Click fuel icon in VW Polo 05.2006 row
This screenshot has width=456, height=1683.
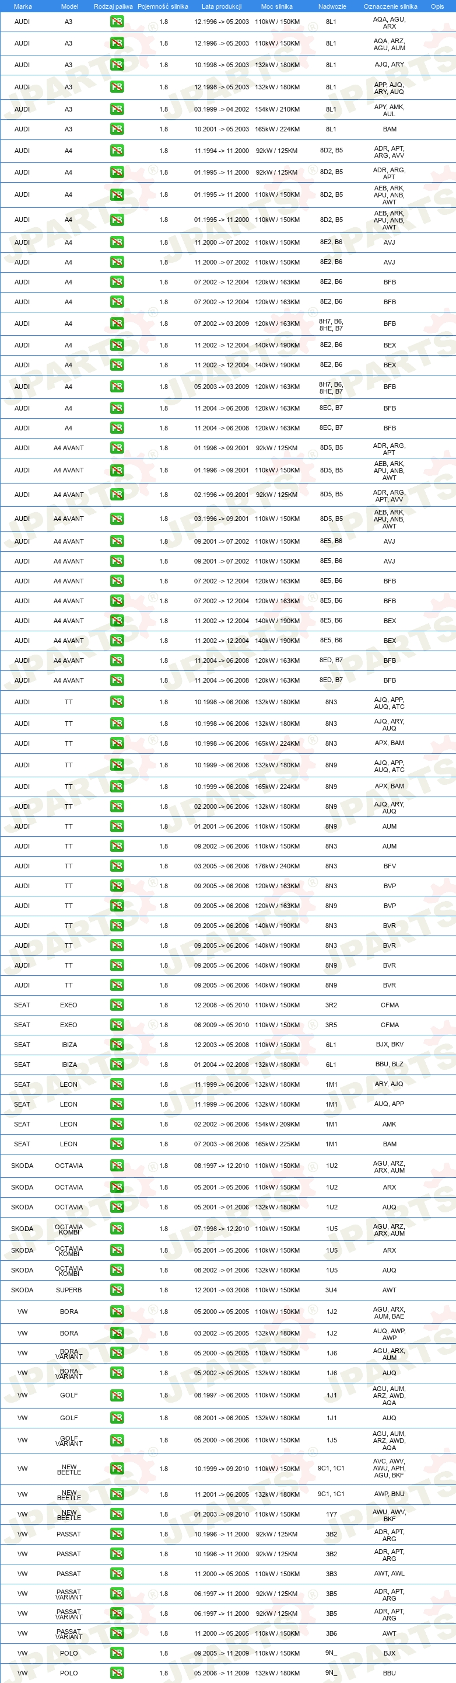point(117,1672)
